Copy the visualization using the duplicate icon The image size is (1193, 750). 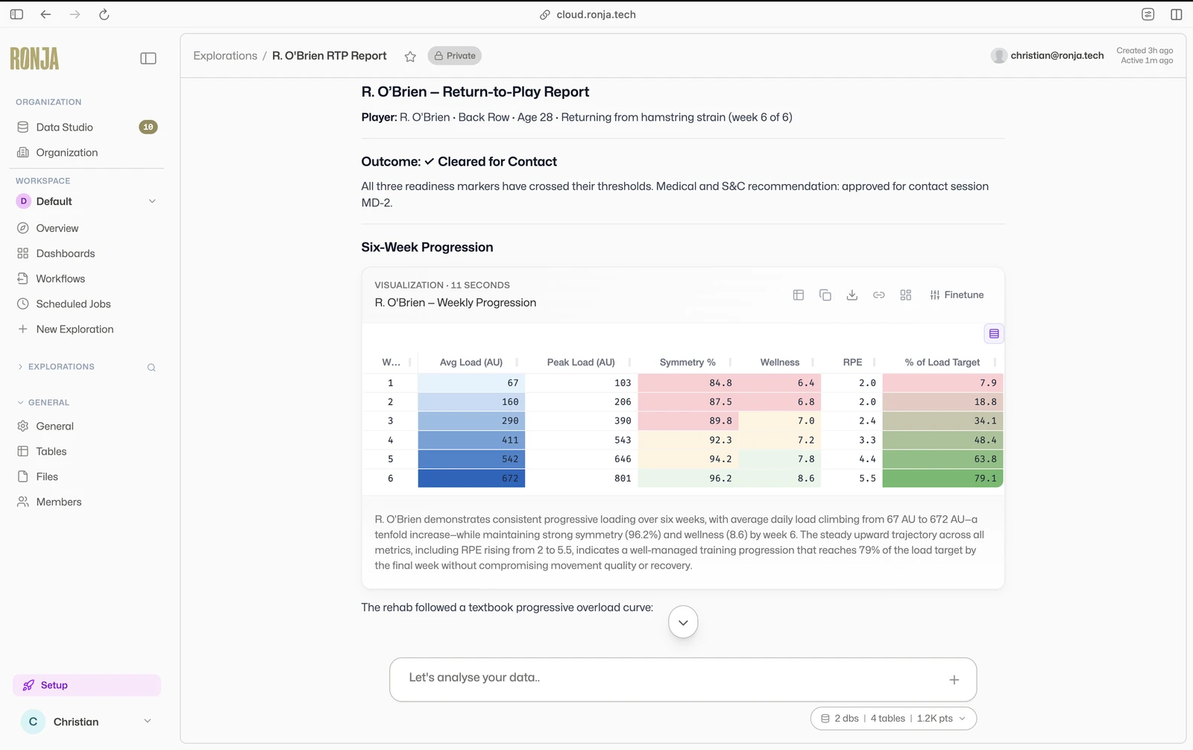point(825,294)
